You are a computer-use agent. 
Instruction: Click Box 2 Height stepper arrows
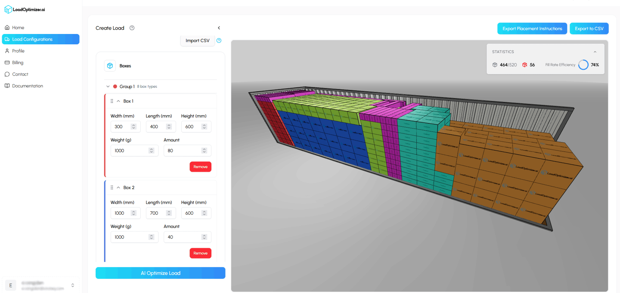point(204,213)
